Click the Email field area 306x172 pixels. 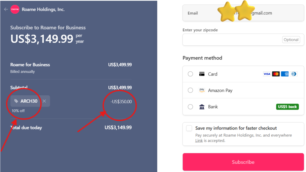[x=209, y=13]
